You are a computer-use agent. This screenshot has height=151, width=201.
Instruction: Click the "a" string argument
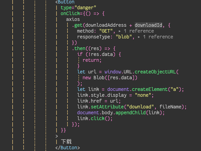pos(175,89)
